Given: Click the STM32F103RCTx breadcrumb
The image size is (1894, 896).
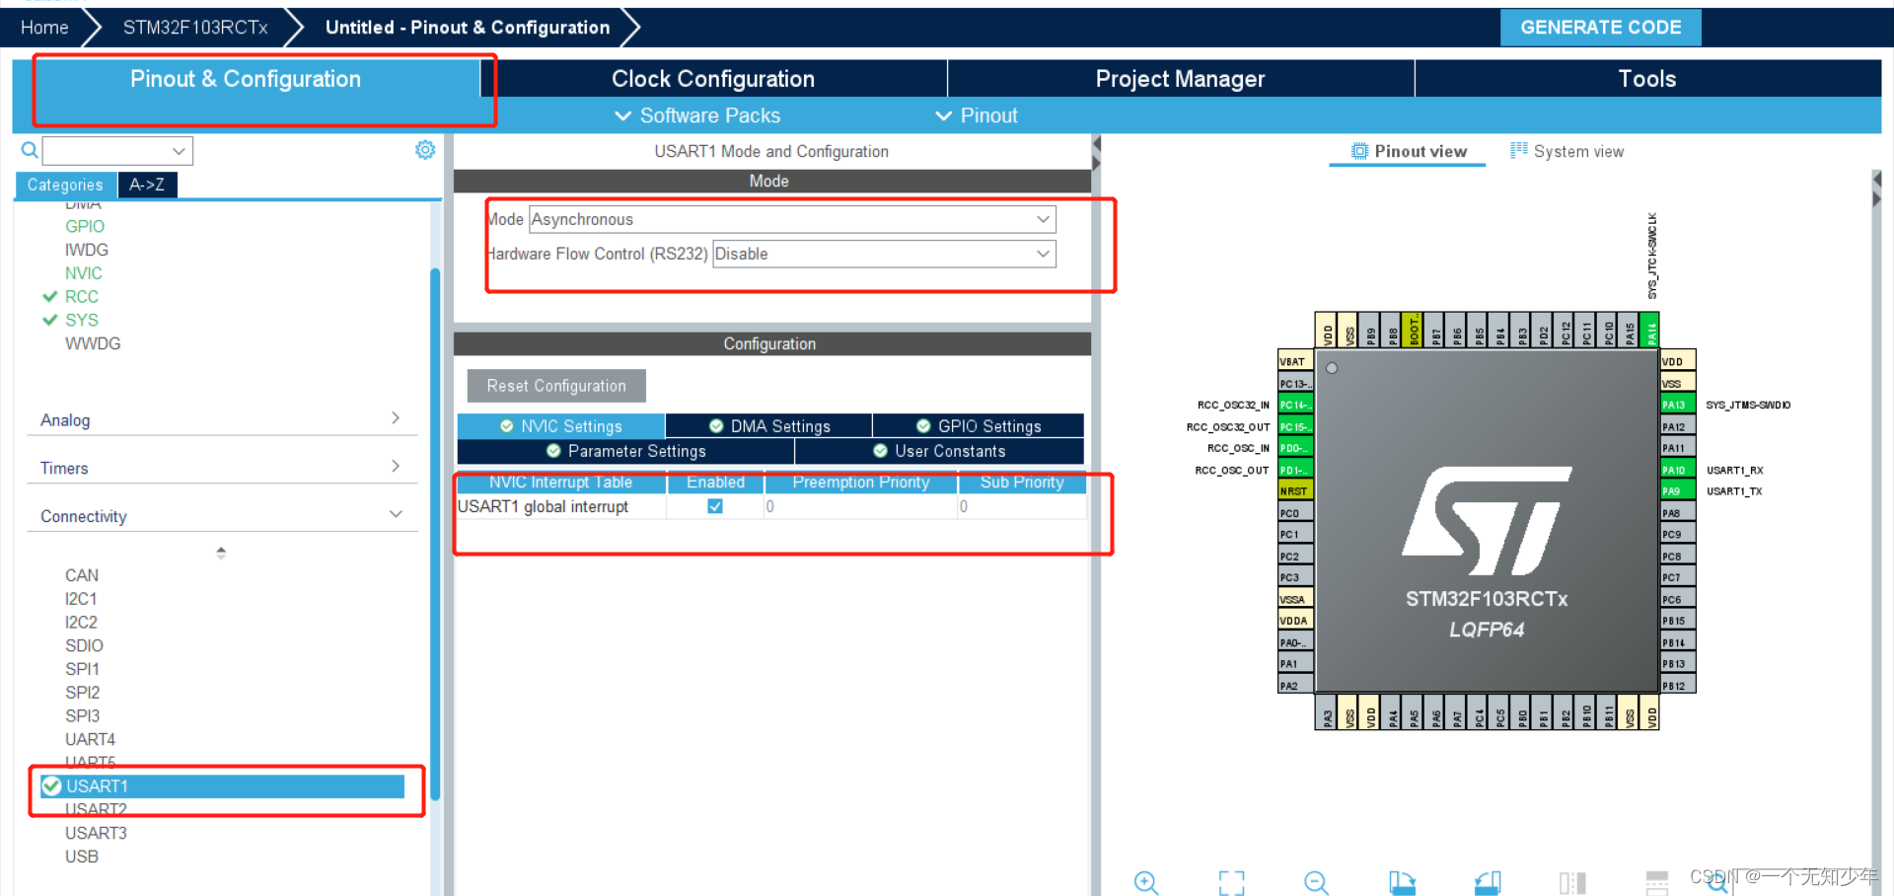Looking at the screenshot, I should tap(195, 27).
